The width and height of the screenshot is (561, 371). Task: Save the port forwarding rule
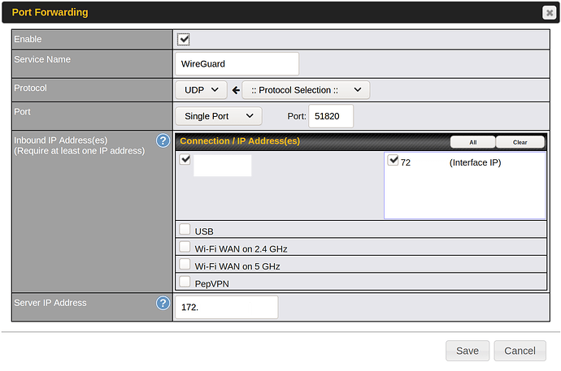coord(467,351)
